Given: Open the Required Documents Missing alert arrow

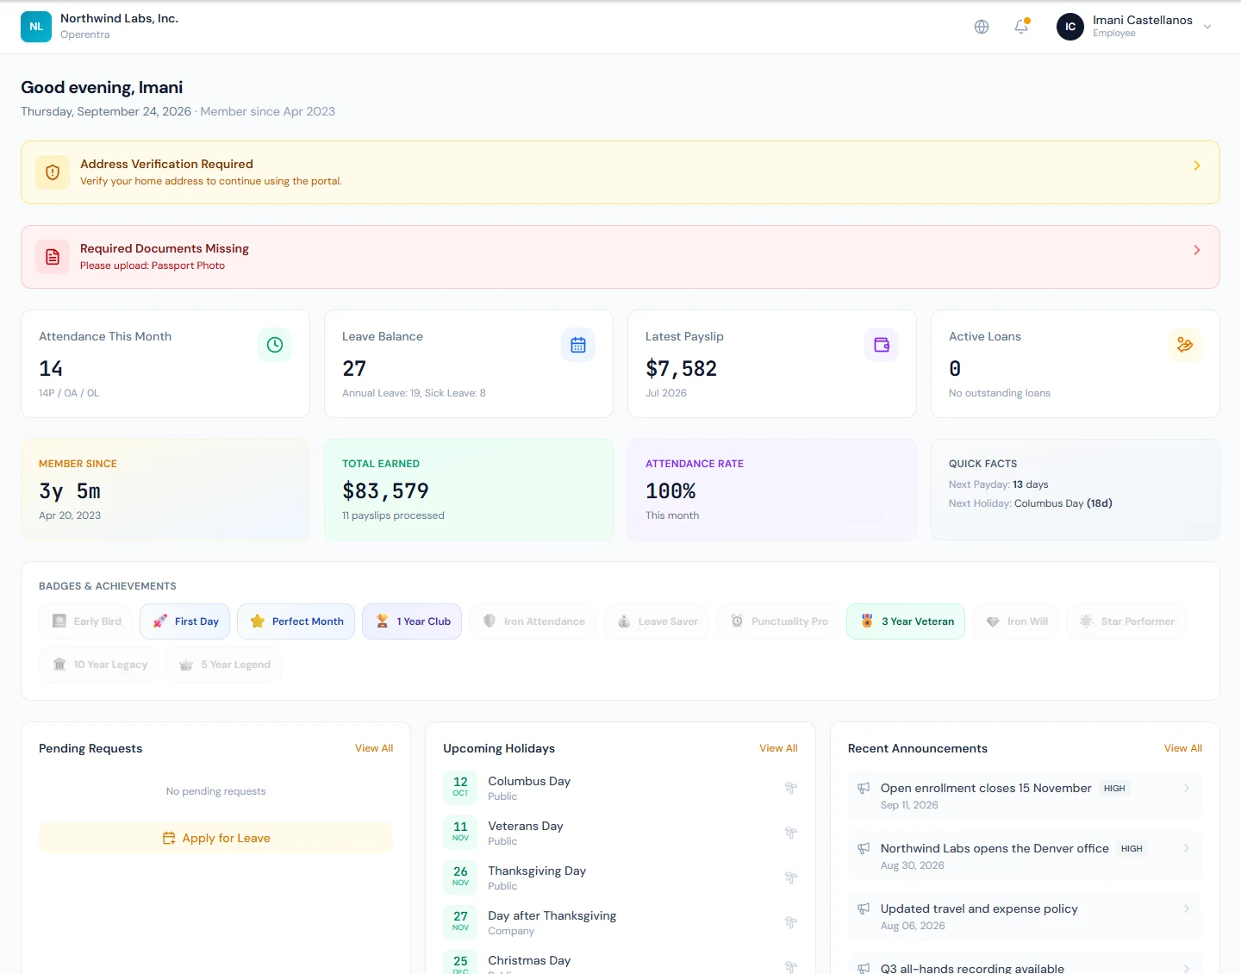Looking at the screenshot, I should [x=1196, y=250].
